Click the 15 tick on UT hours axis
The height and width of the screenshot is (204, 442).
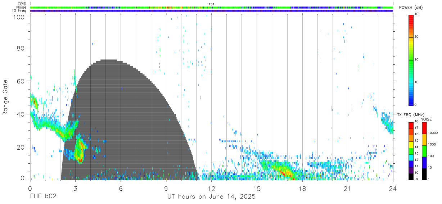(257, 189)
